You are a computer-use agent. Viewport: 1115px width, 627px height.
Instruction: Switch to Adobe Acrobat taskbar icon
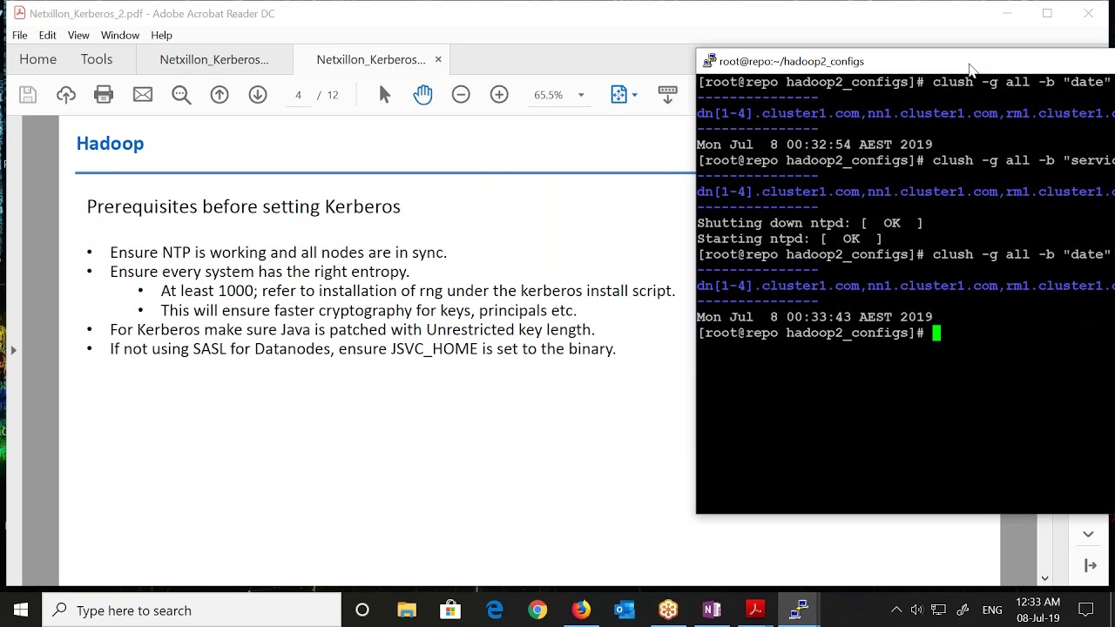pos(755,610)
